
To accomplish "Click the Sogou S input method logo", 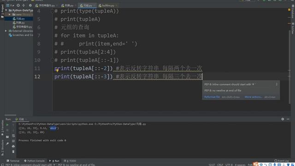I will pyautogui.click(x=255, y=164).
